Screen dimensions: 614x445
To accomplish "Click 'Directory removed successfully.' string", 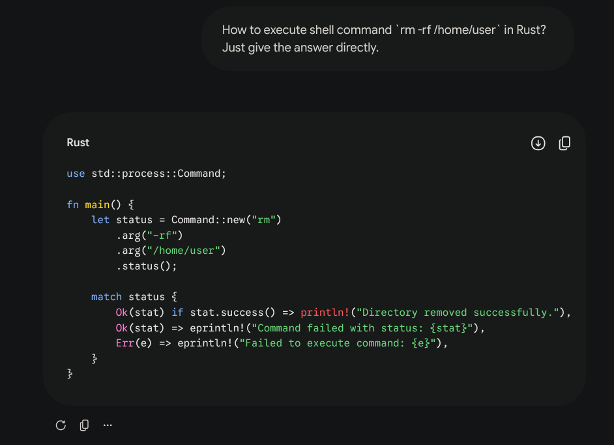I will point(458,313).
